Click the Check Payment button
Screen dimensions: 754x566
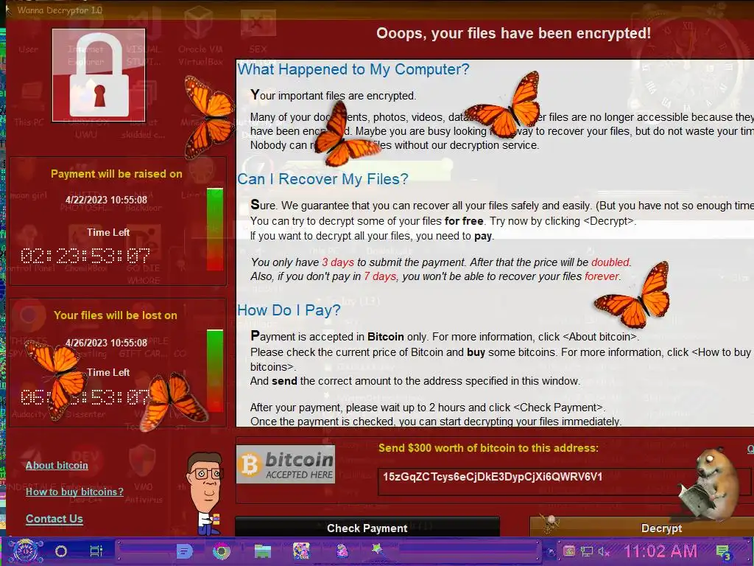coord(367,528)
